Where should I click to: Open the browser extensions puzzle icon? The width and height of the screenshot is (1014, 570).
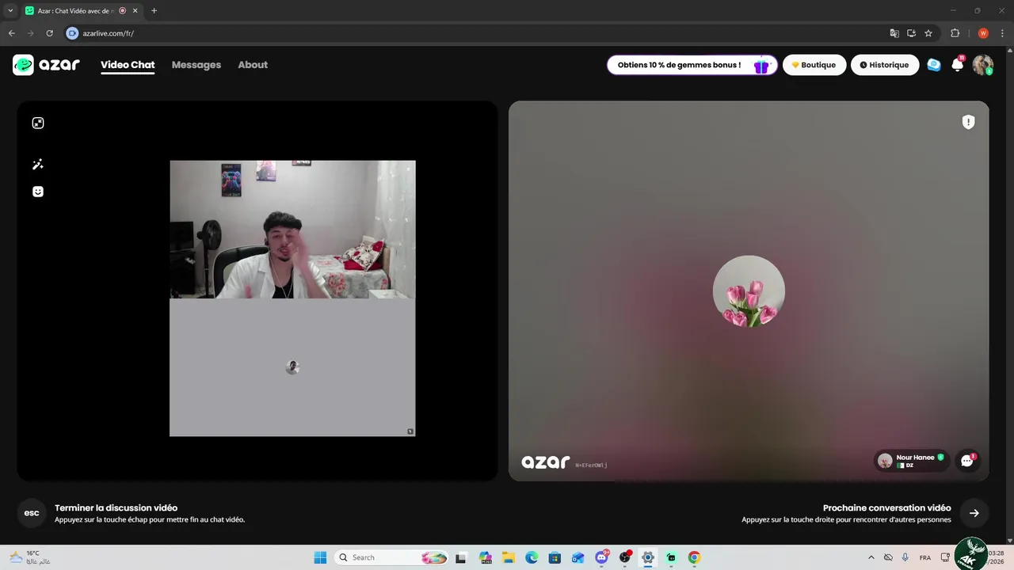tap(955, 33)
